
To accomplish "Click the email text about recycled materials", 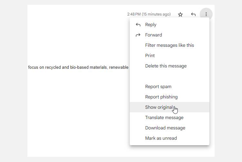I will coord(78,67).
